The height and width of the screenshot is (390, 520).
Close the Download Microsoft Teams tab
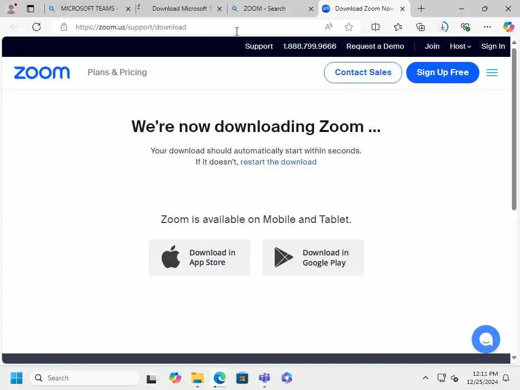click(x=219, y=9)
